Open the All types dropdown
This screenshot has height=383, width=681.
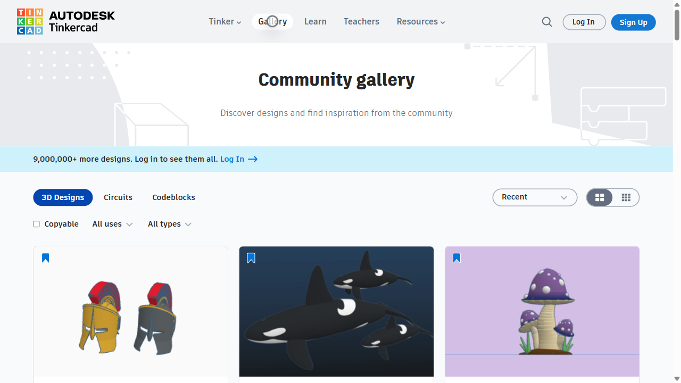coord(169,224)
